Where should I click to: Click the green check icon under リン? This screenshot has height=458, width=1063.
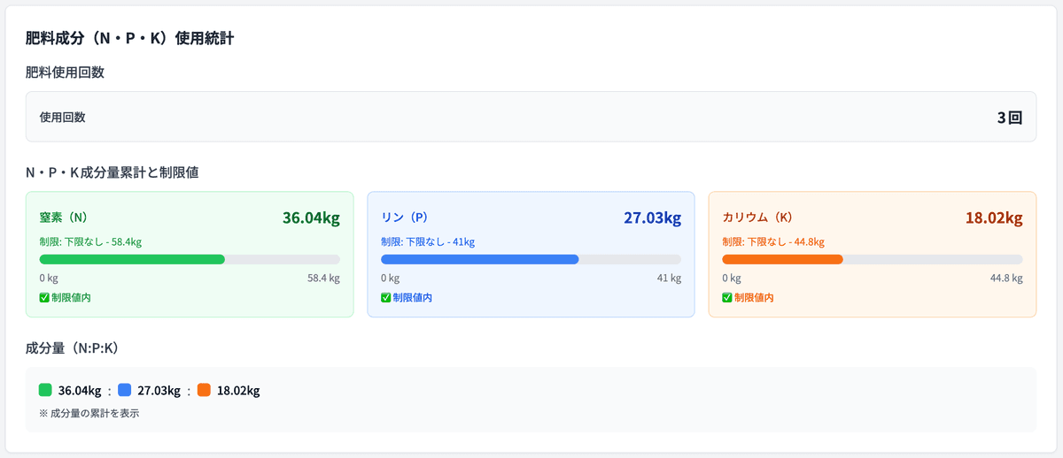[x=385, y=298]
